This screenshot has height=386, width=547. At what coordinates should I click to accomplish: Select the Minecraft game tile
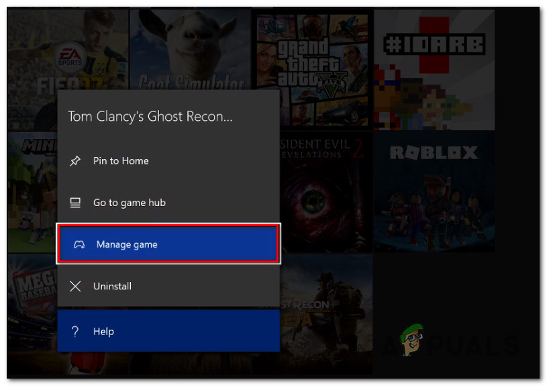32,192
